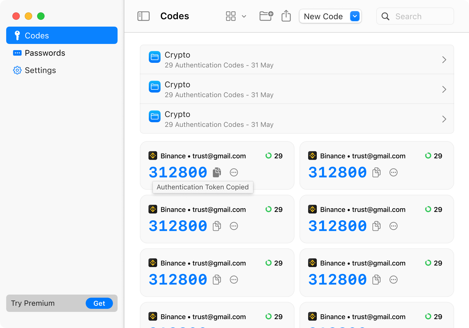Click the grid view mode icon

click(x=231, y=16)
